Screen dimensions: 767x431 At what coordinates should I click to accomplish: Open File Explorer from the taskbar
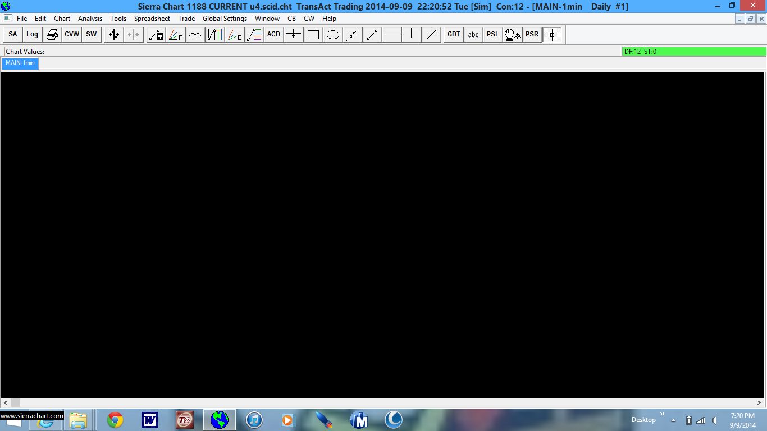[x=79, y=420]
